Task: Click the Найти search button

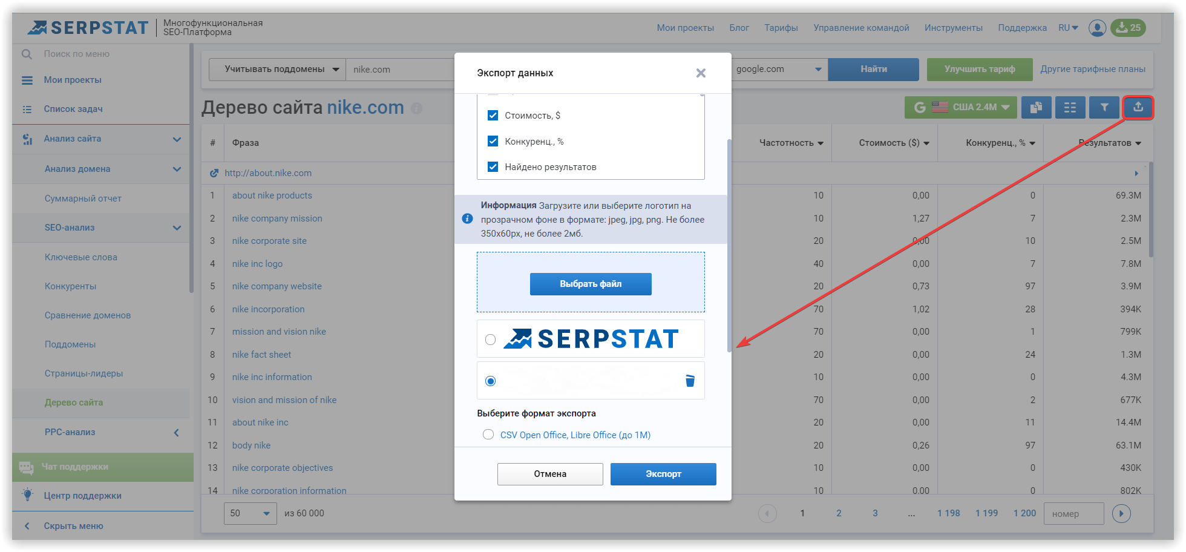Action: pyautogui.click(x=874, y=70)
